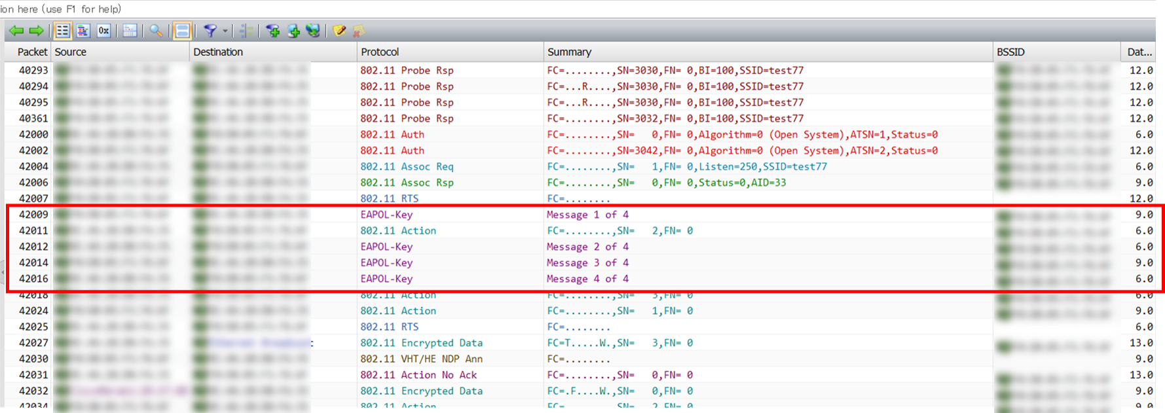Click the node with green plus icon

click(293, 31)
